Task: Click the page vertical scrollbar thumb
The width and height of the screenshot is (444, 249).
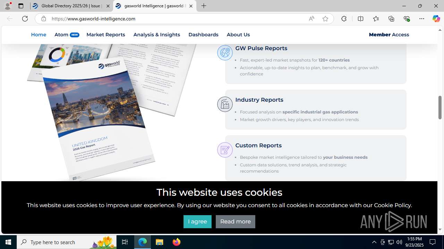Action: pos(440,108)
